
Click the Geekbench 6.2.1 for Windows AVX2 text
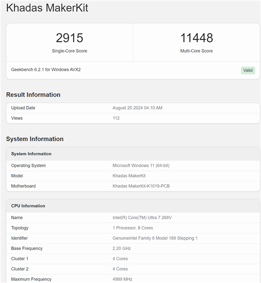point(46,70)
